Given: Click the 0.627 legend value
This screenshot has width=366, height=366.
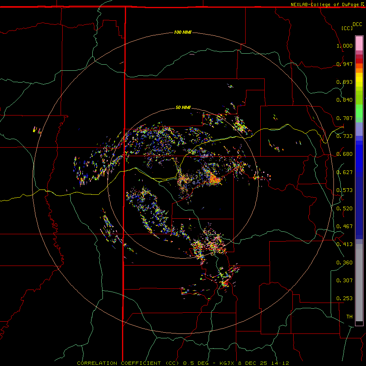Looking at the screenshot, I should tap(344, 172).
